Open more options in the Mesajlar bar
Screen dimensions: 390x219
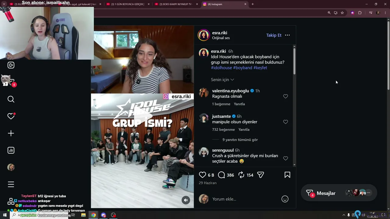[368, 193]
